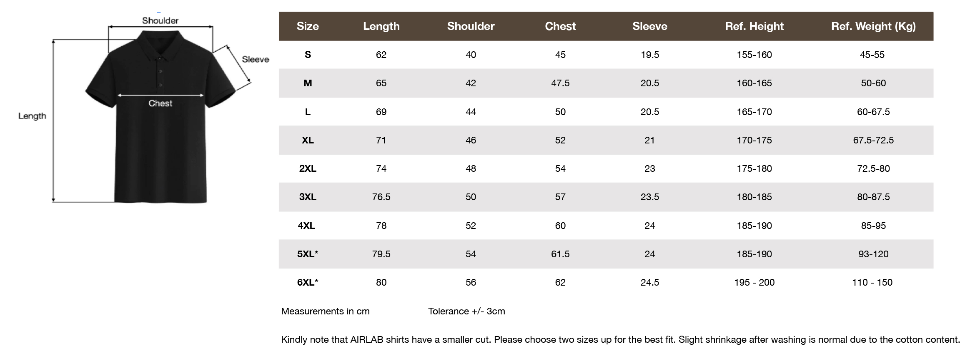The height and width of the screenshot is (354, 970).
Task: Click the XL size row label
Action: tap(308, 140)
